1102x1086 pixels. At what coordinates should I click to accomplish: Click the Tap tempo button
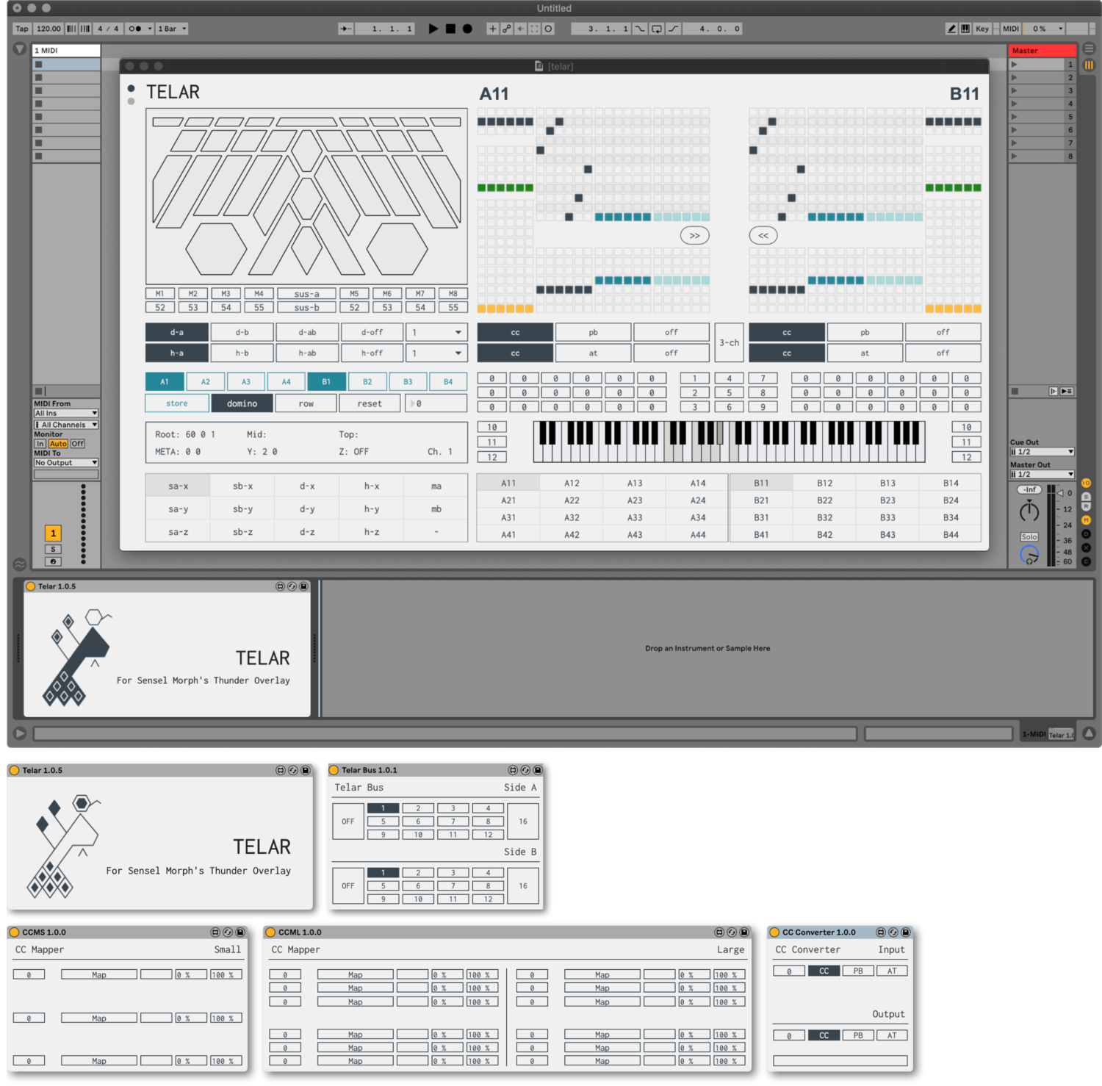click(x=22, y=29)
